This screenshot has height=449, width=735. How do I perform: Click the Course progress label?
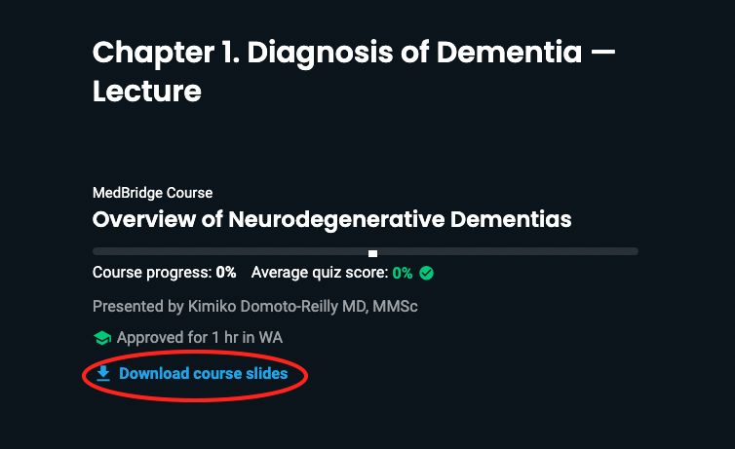pos(152,273)
